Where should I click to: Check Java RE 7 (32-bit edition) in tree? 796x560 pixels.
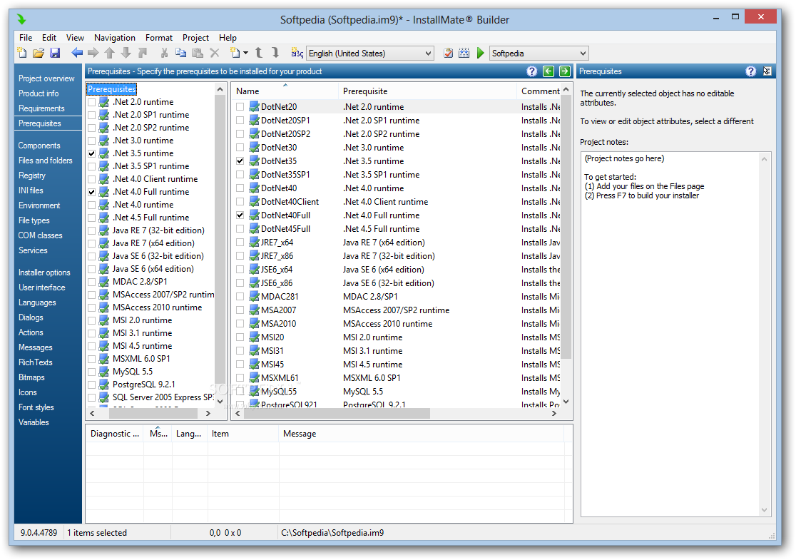pos(92,230)
